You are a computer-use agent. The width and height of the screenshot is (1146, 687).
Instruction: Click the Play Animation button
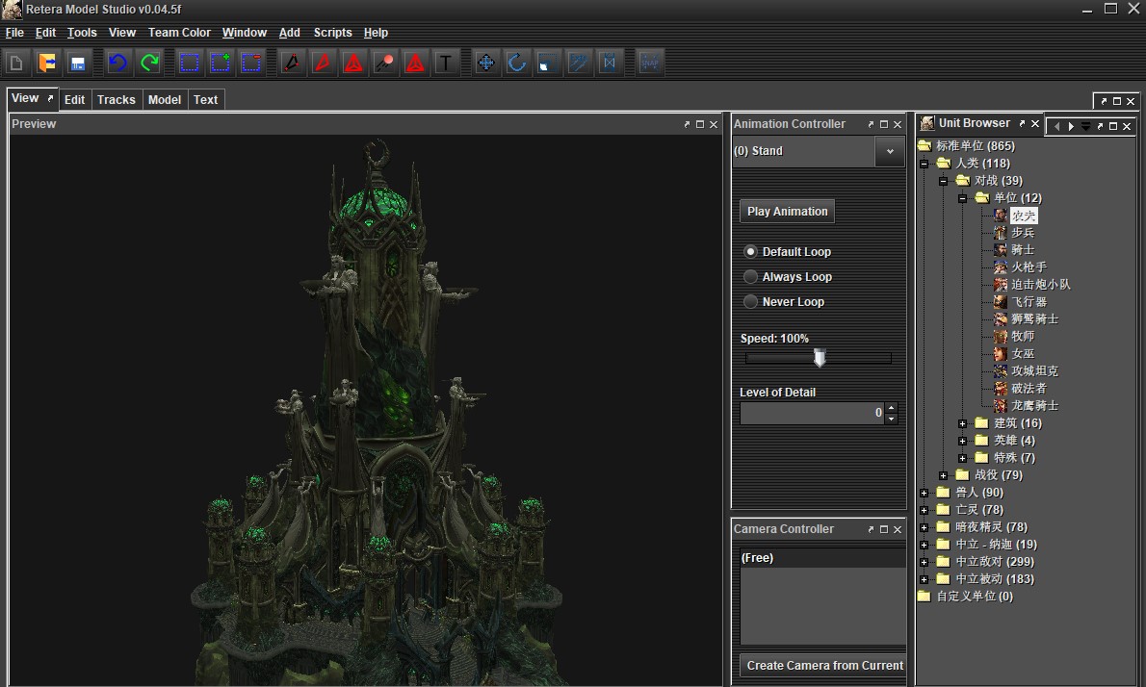click(x=787, y=212)
